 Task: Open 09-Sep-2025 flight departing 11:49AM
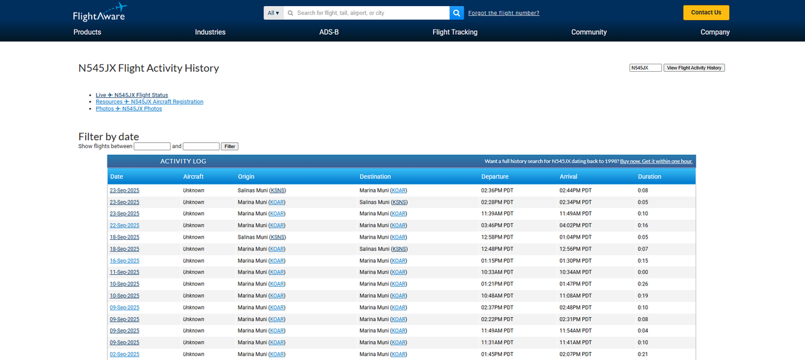point(124,331)
